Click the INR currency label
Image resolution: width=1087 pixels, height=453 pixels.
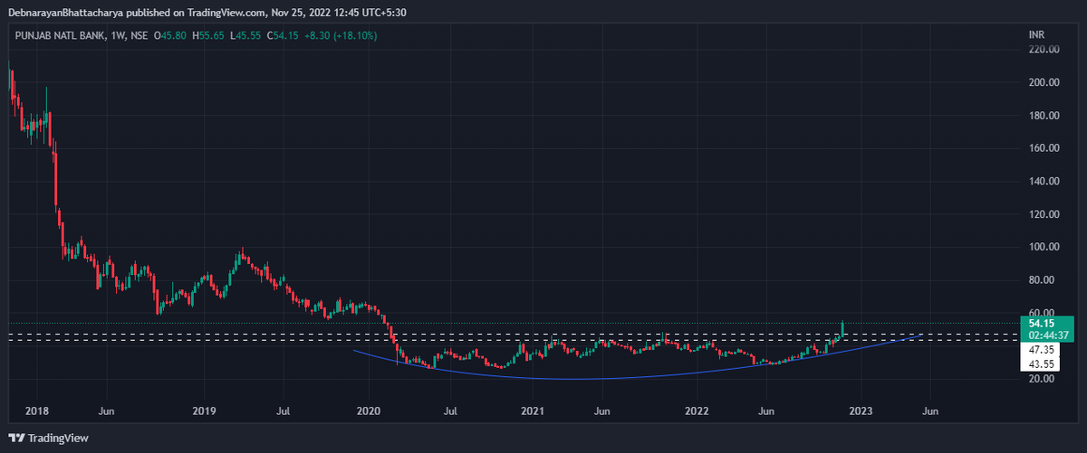tap(1036, 34)
